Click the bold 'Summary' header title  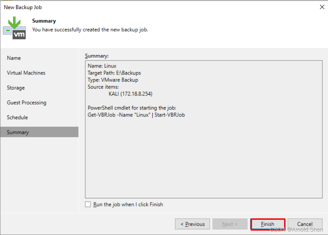(x=44, y=21)
